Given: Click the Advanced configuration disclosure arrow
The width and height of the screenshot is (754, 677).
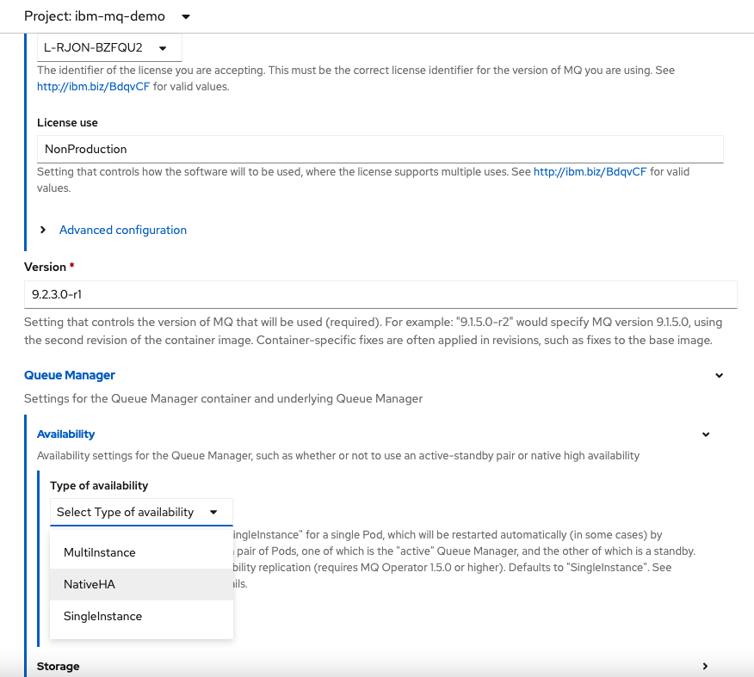Looking at the screenshot, I should pos(42,230).
